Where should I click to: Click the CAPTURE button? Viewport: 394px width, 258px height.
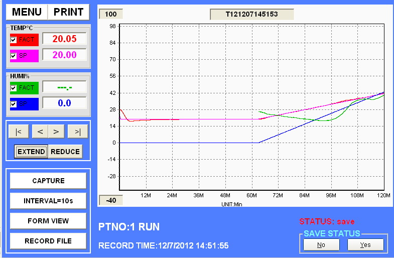(x=48, y=181)
